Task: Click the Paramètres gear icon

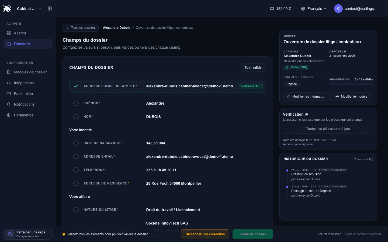Action: 9,115
